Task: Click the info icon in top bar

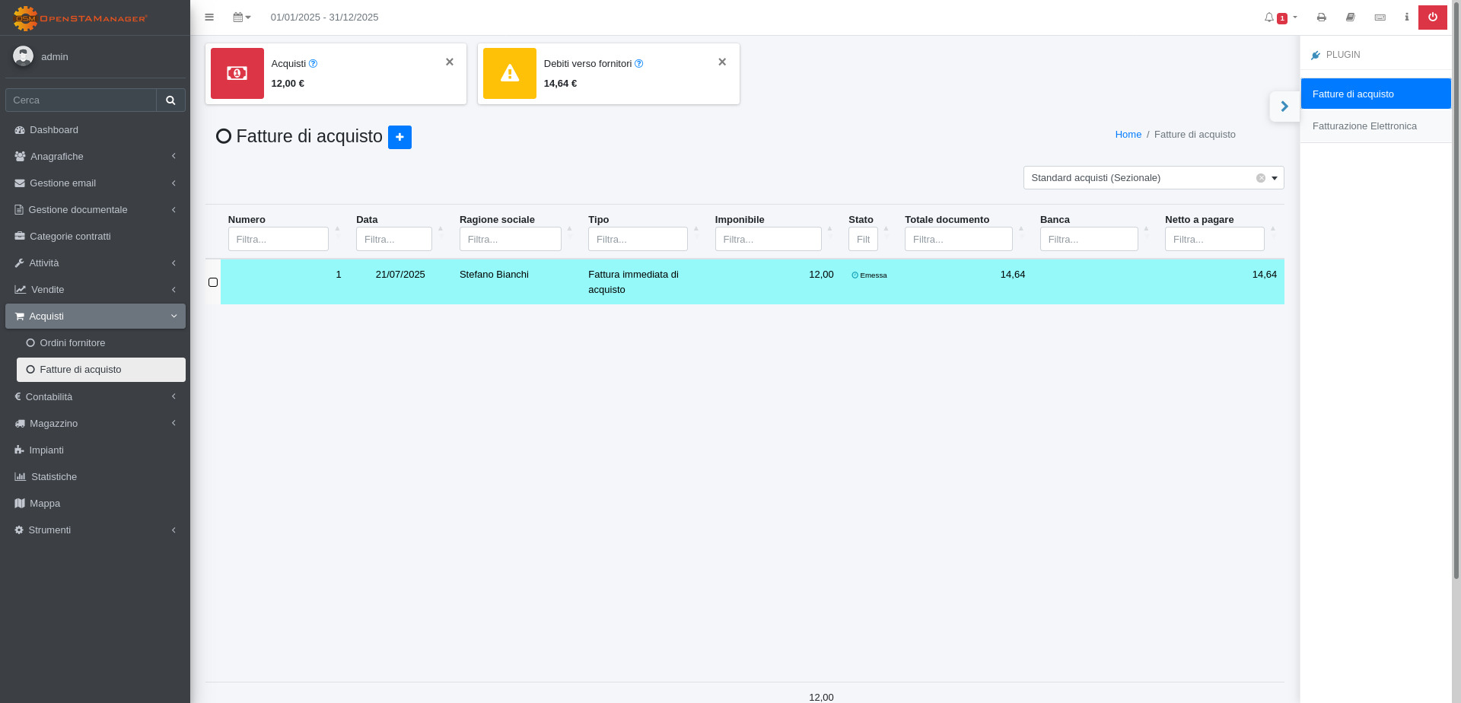Action: click(1406, 17)
